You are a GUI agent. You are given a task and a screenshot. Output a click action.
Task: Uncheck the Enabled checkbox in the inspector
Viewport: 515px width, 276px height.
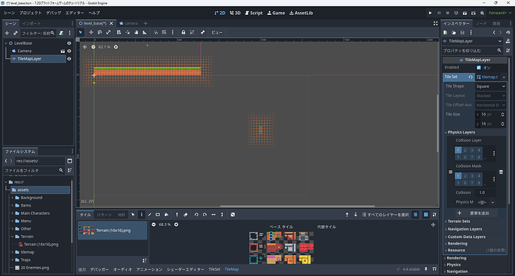[478, 68]
